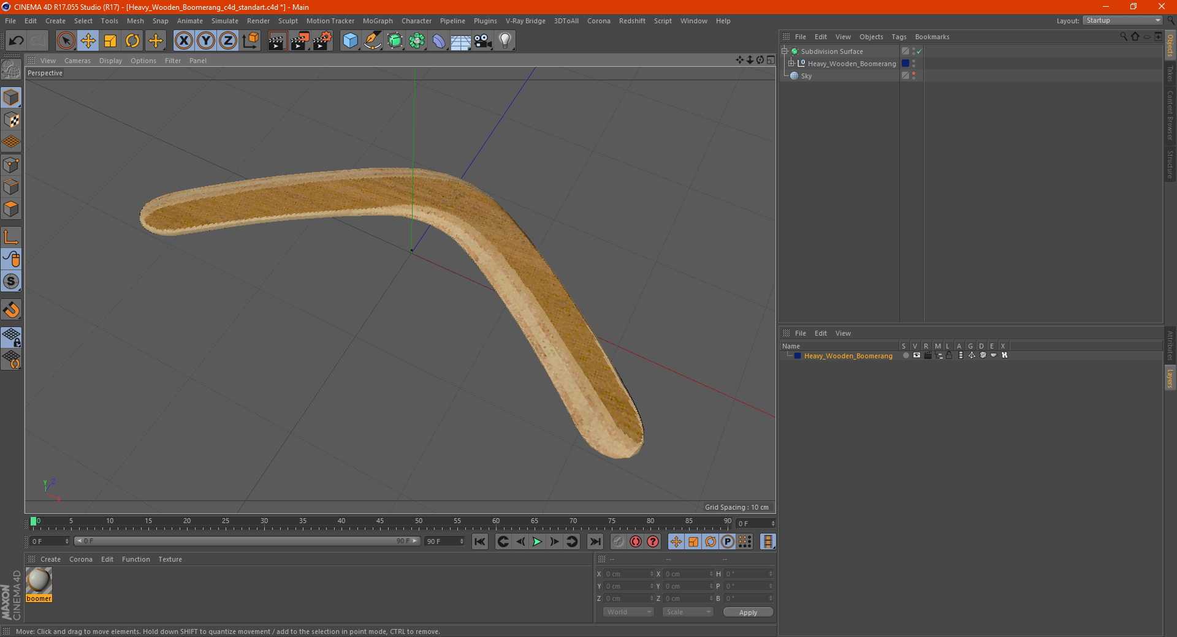
Task: Toggle Subdivision Surface enable checkmark
Action: click(x=919, y=51)
